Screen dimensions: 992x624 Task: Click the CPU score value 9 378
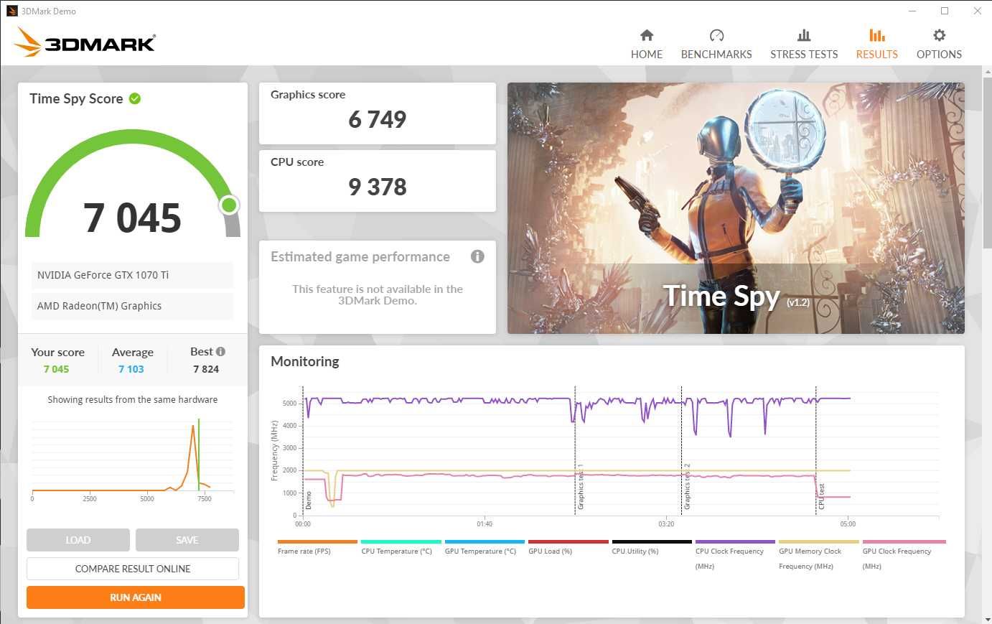[x=378, y=187]
